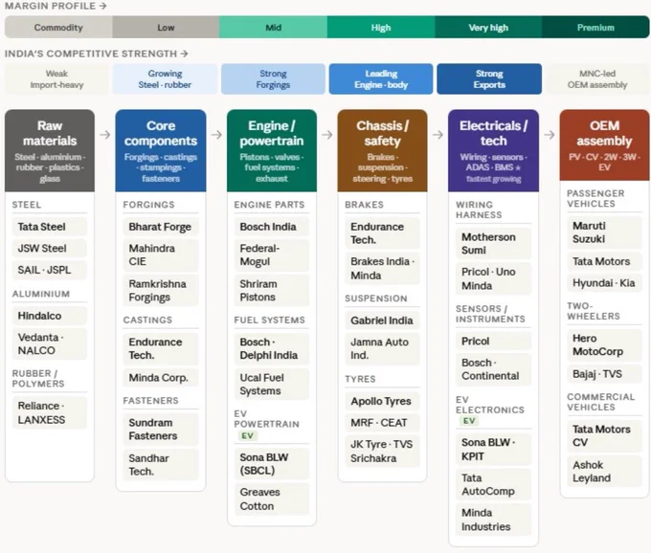Click the Hyundai · Kia entry
Screen dimensions: 651x553
[x=604, y=283]
